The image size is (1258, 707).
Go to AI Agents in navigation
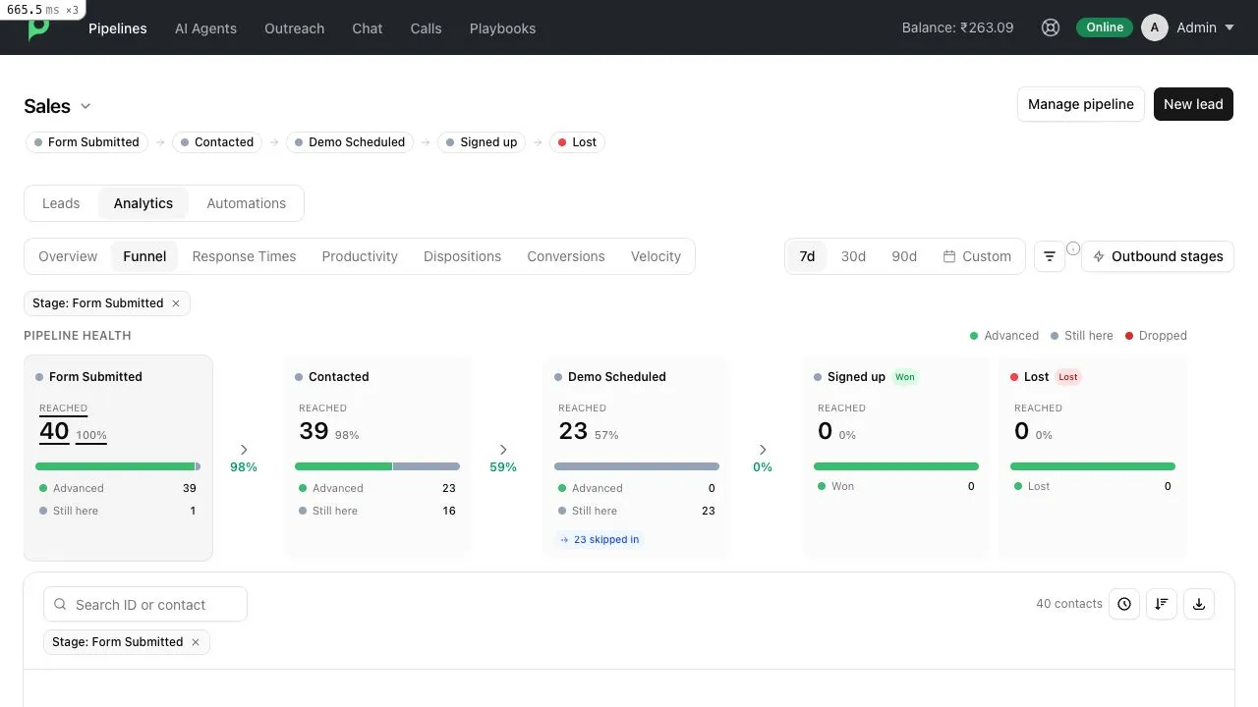click(205, 28)
